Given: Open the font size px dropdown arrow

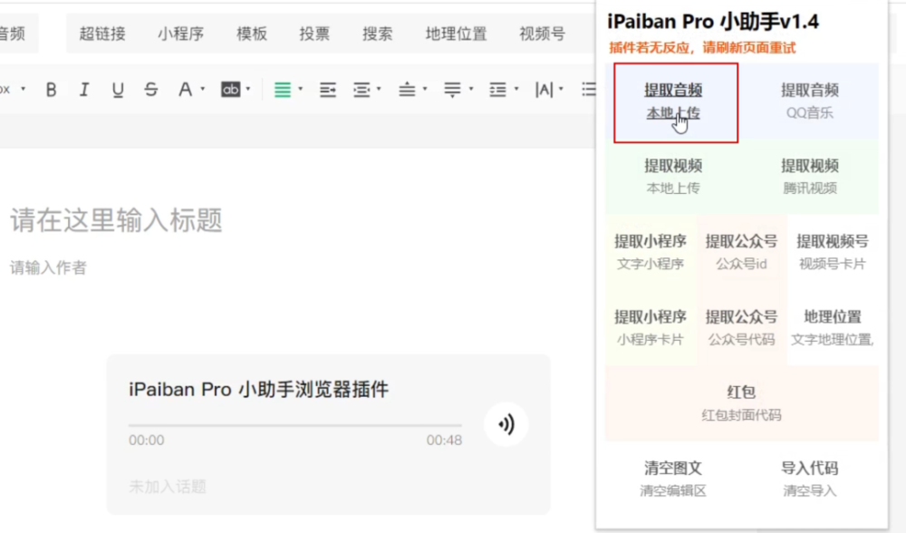Looking at the screenshot, I should 24,89.
